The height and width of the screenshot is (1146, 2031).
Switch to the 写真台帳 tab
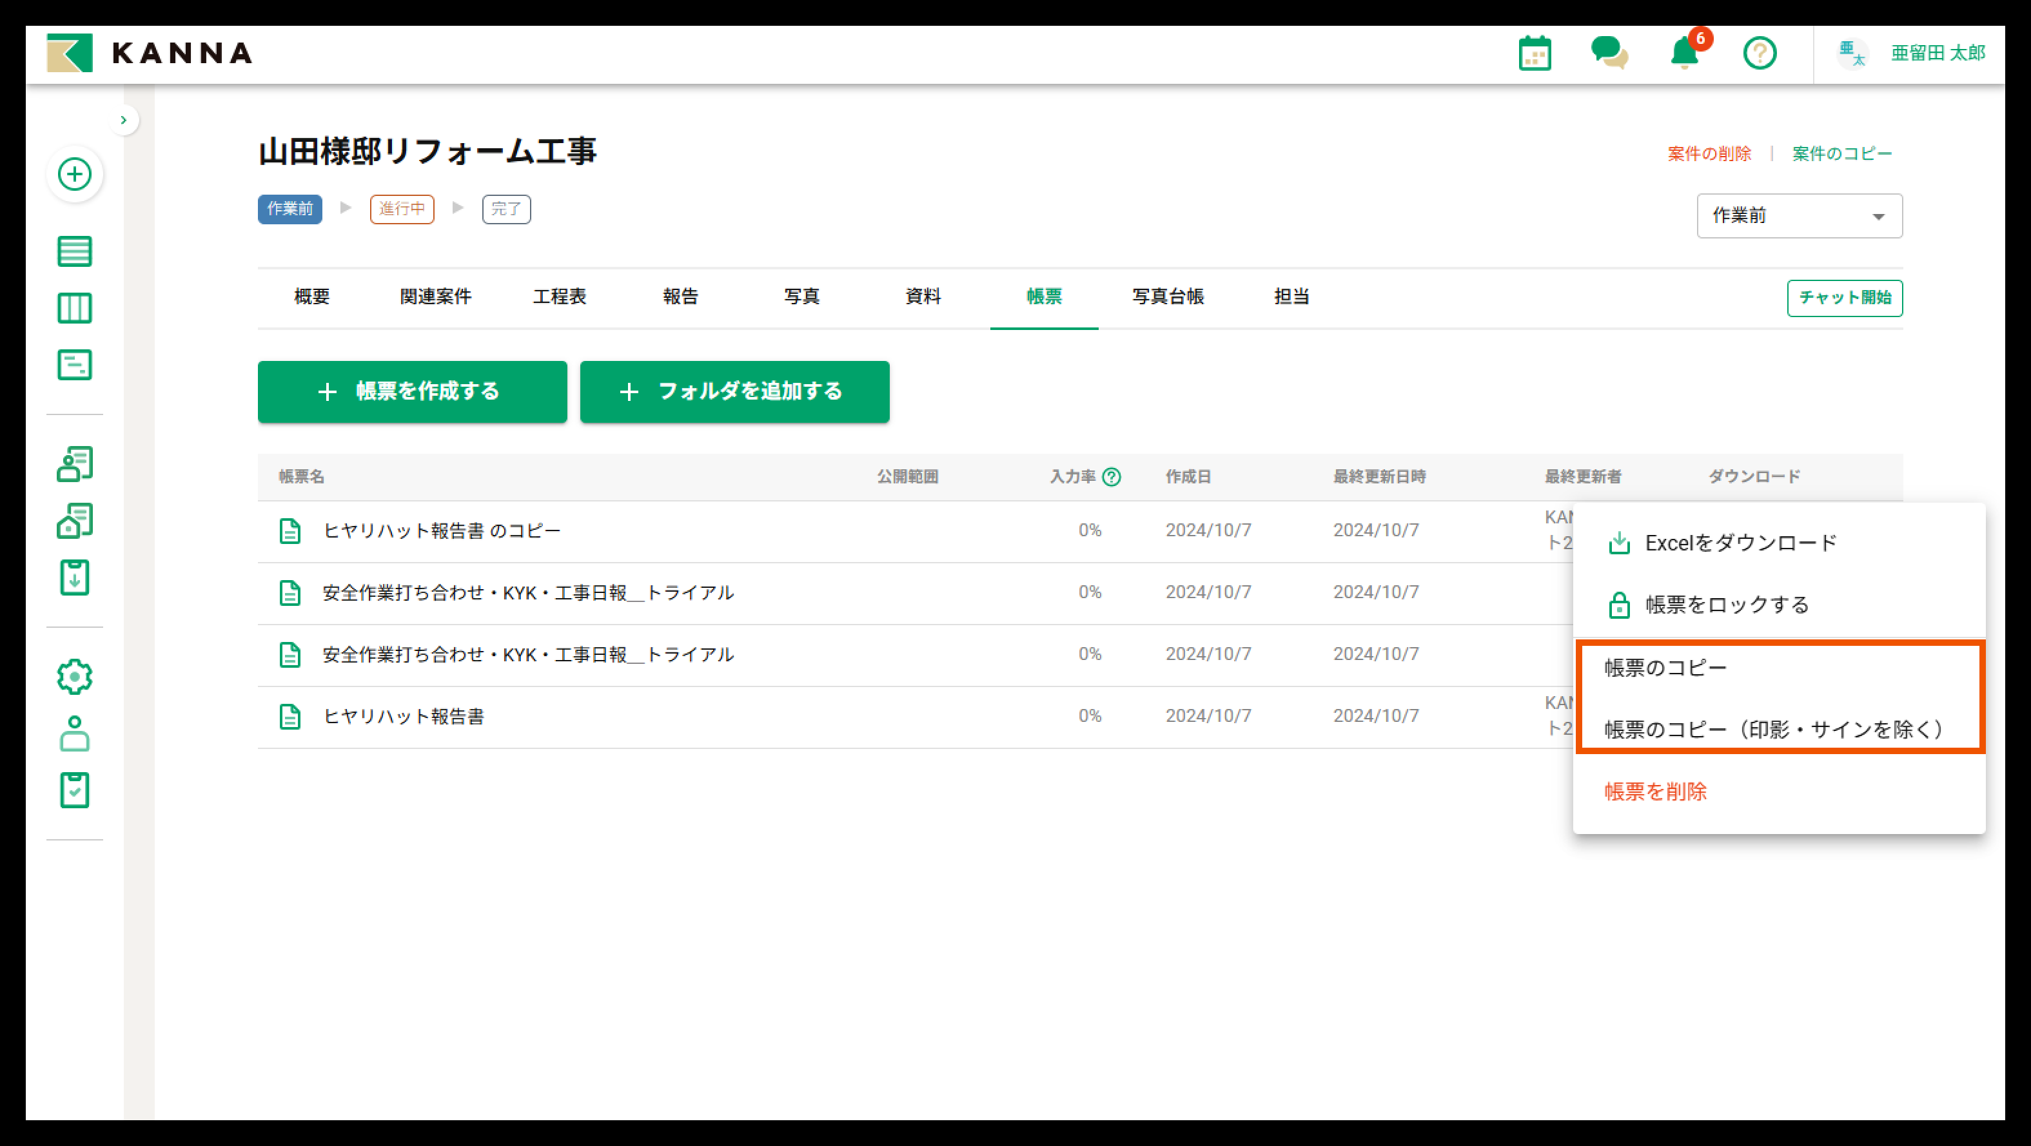coord(1168,297)
